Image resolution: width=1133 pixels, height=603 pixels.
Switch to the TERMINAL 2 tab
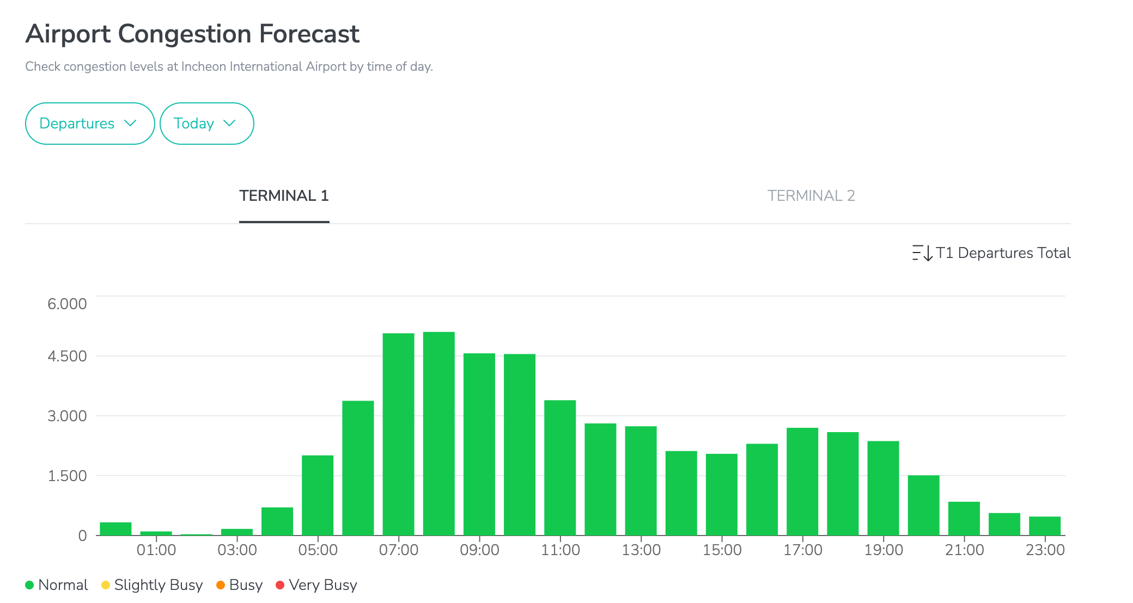tap(811, 196)
